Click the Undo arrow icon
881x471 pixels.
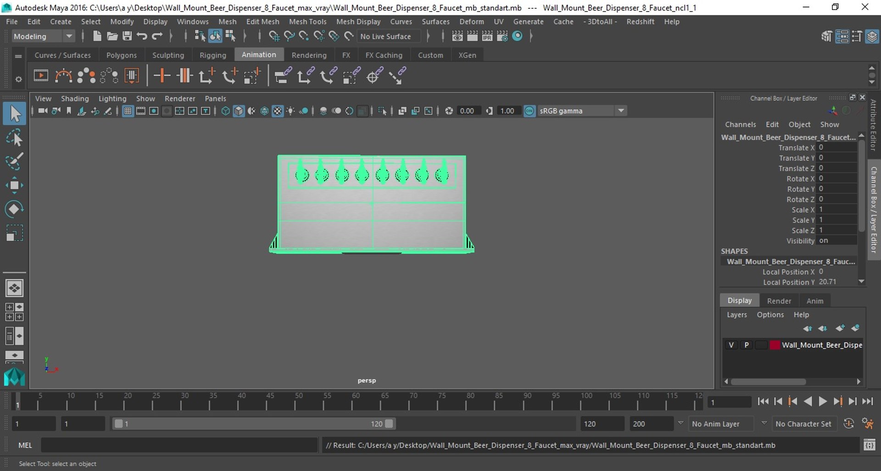click(142, 36)
